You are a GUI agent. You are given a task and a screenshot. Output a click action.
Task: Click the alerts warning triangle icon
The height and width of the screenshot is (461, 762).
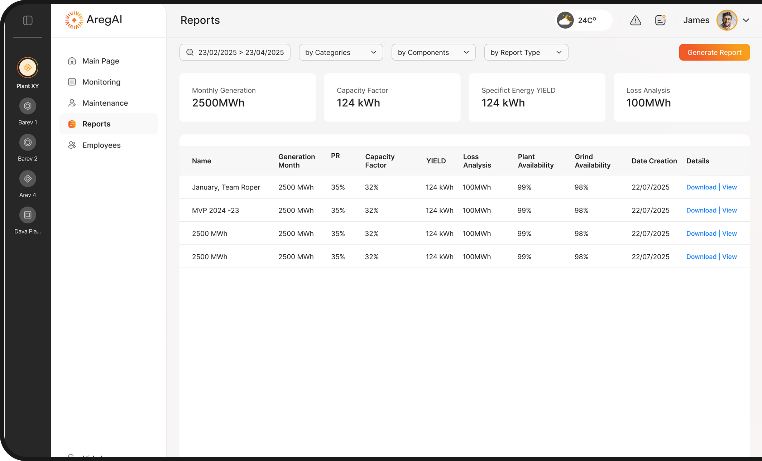tap(635, 20)
